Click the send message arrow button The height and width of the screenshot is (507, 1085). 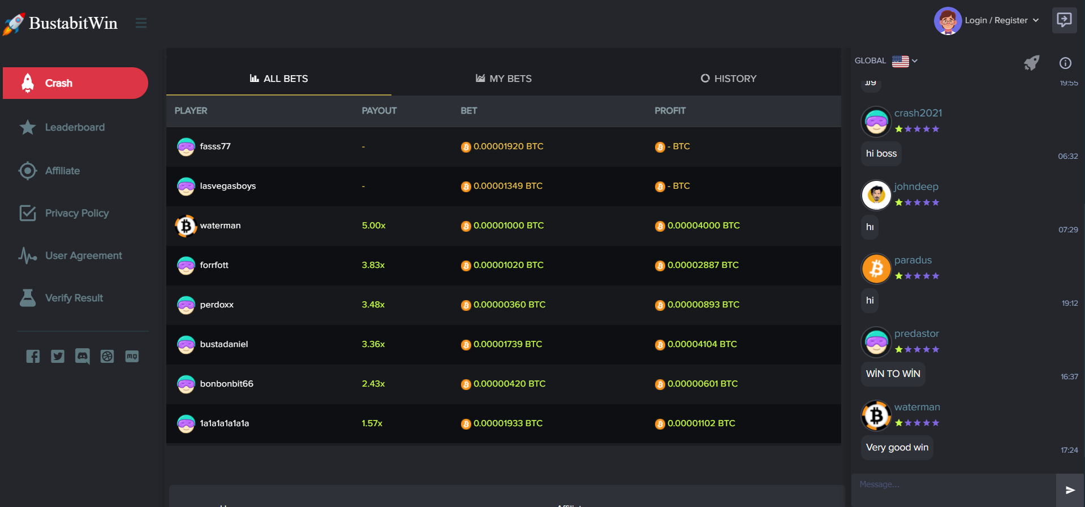1070,490
